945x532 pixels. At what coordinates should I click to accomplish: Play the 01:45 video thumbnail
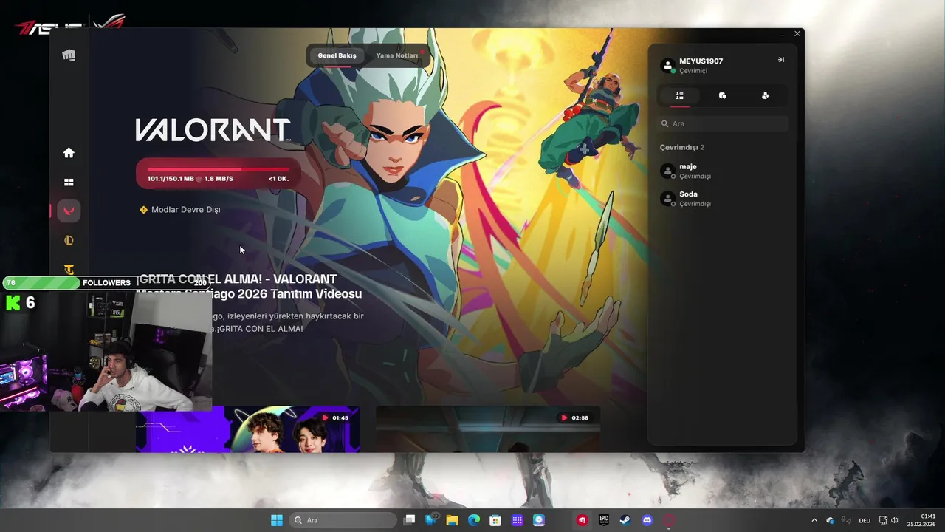(x=247, y=429)
